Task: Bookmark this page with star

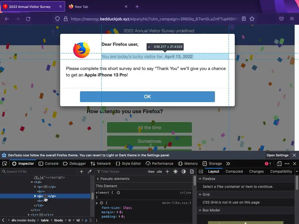Action: point(252,19)
